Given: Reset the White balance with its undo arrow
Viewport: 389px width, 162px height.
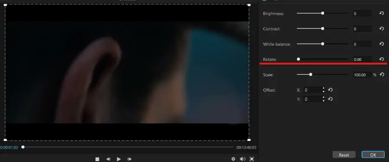Looking at the screenshot, I should [382, 44].
